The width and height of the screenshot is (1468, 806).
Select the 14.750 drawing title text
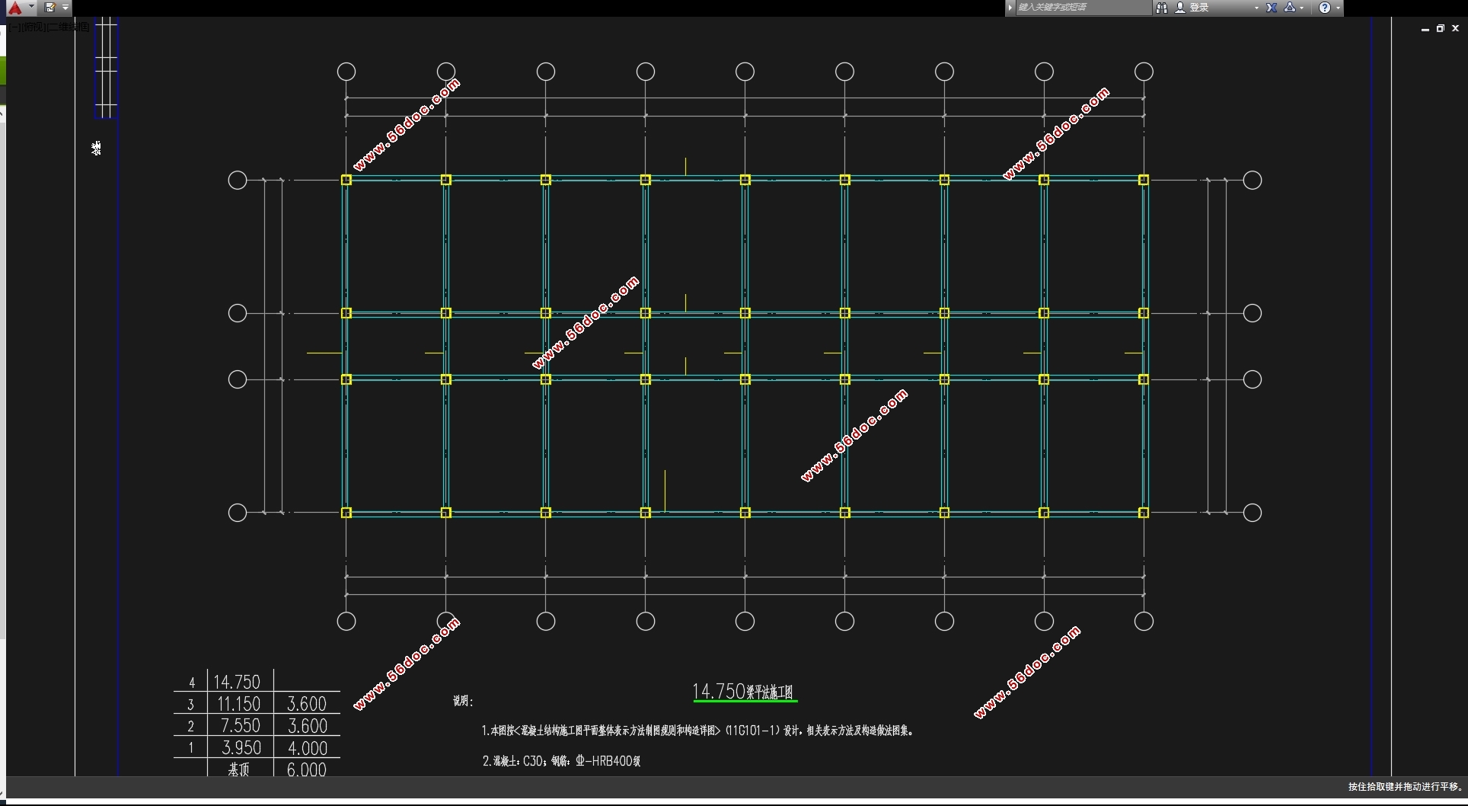(743, 692)
